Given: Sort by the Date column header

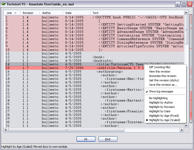Looking at the screenshot, I should 77,13.
